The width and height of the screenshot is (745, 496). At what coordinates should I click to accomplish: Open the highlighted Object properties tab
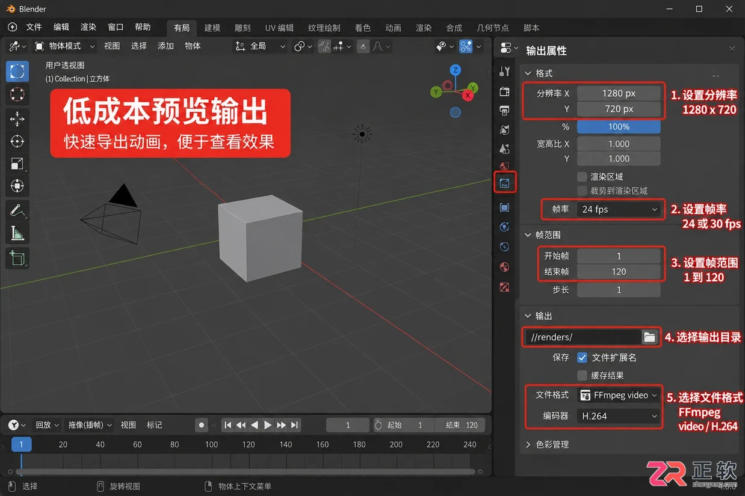coord(505,183)
